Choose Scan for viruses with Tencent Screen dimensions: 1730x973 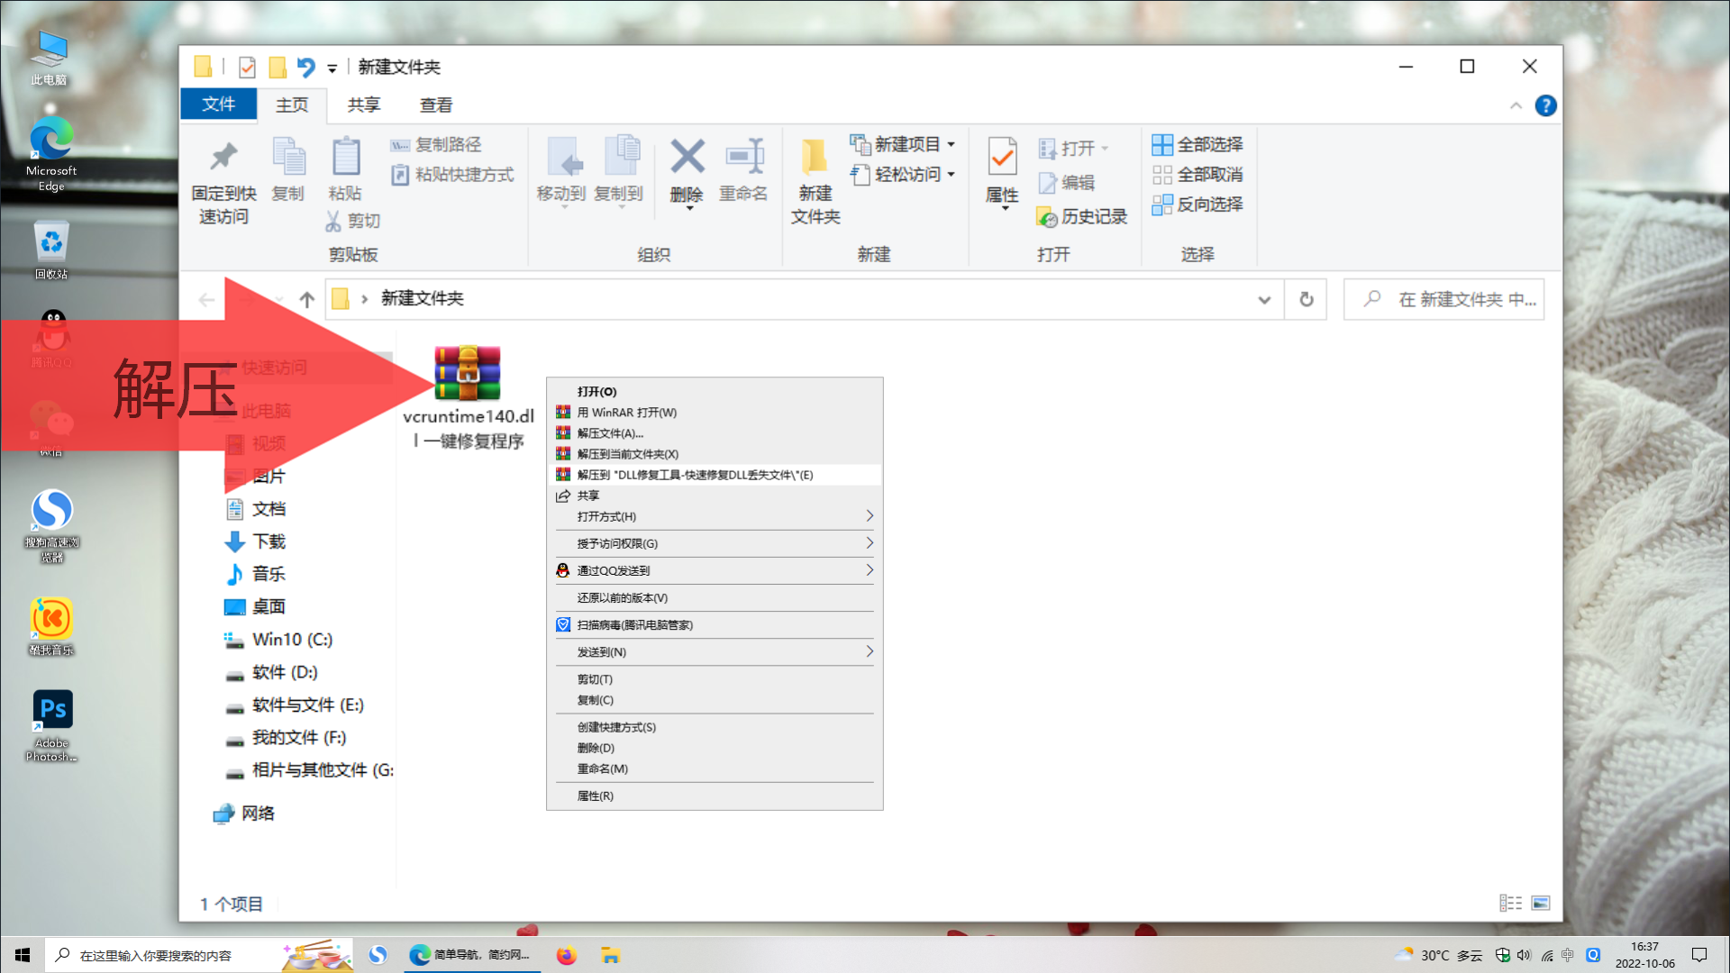point(715,625)
